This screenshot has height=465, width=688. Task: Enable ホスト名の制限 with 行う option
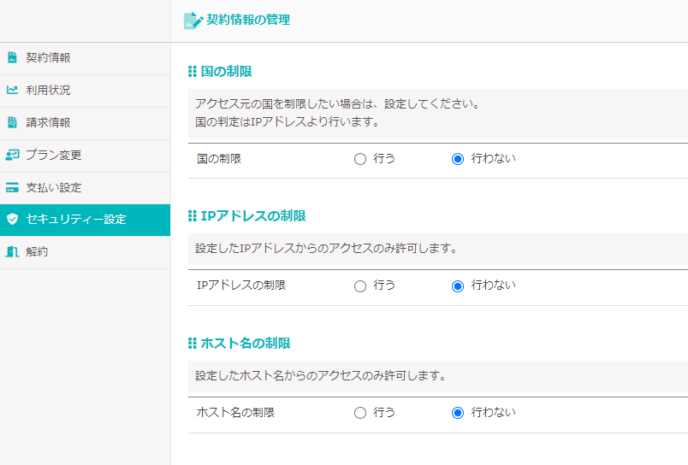[360, 413]
